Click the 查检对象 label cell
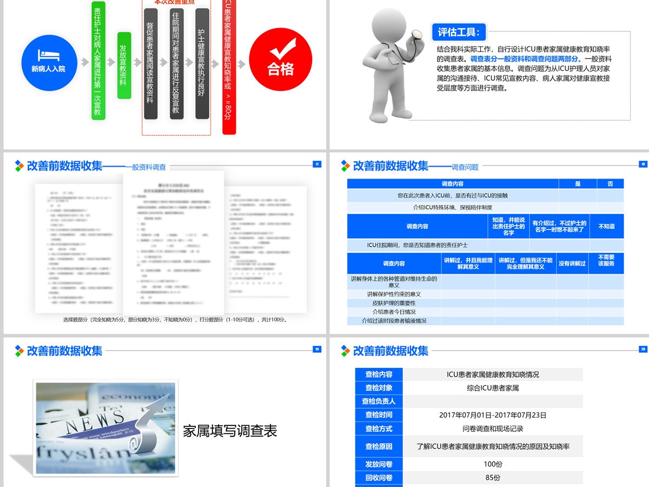The width and height of the screenshot is (649, 487). point(379,388)
